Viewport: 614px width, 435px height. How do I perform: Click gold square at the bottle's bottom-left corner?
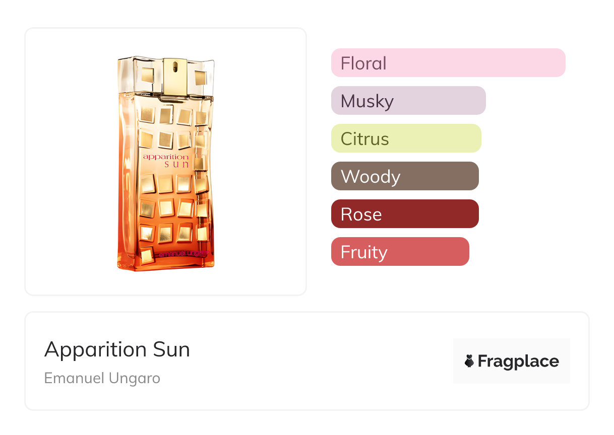coord(147,255)
